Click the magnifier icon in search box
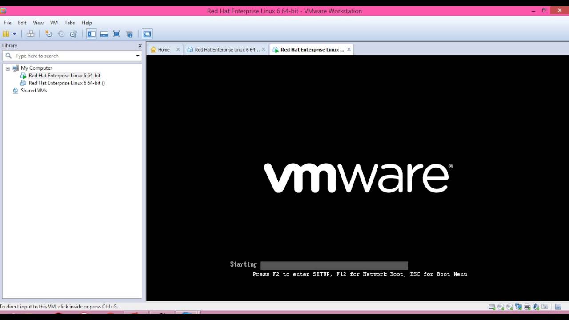This screenshot has width=569, height=320. pos(8,56)
